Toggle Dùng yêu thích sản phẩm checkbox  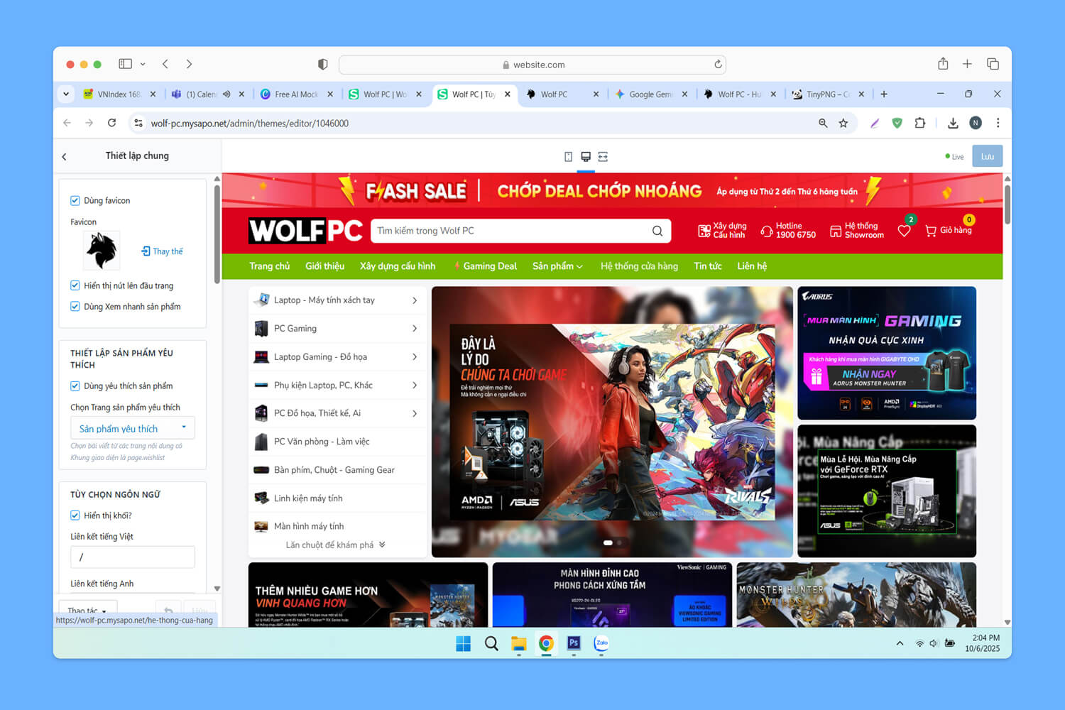click(75, 386)
